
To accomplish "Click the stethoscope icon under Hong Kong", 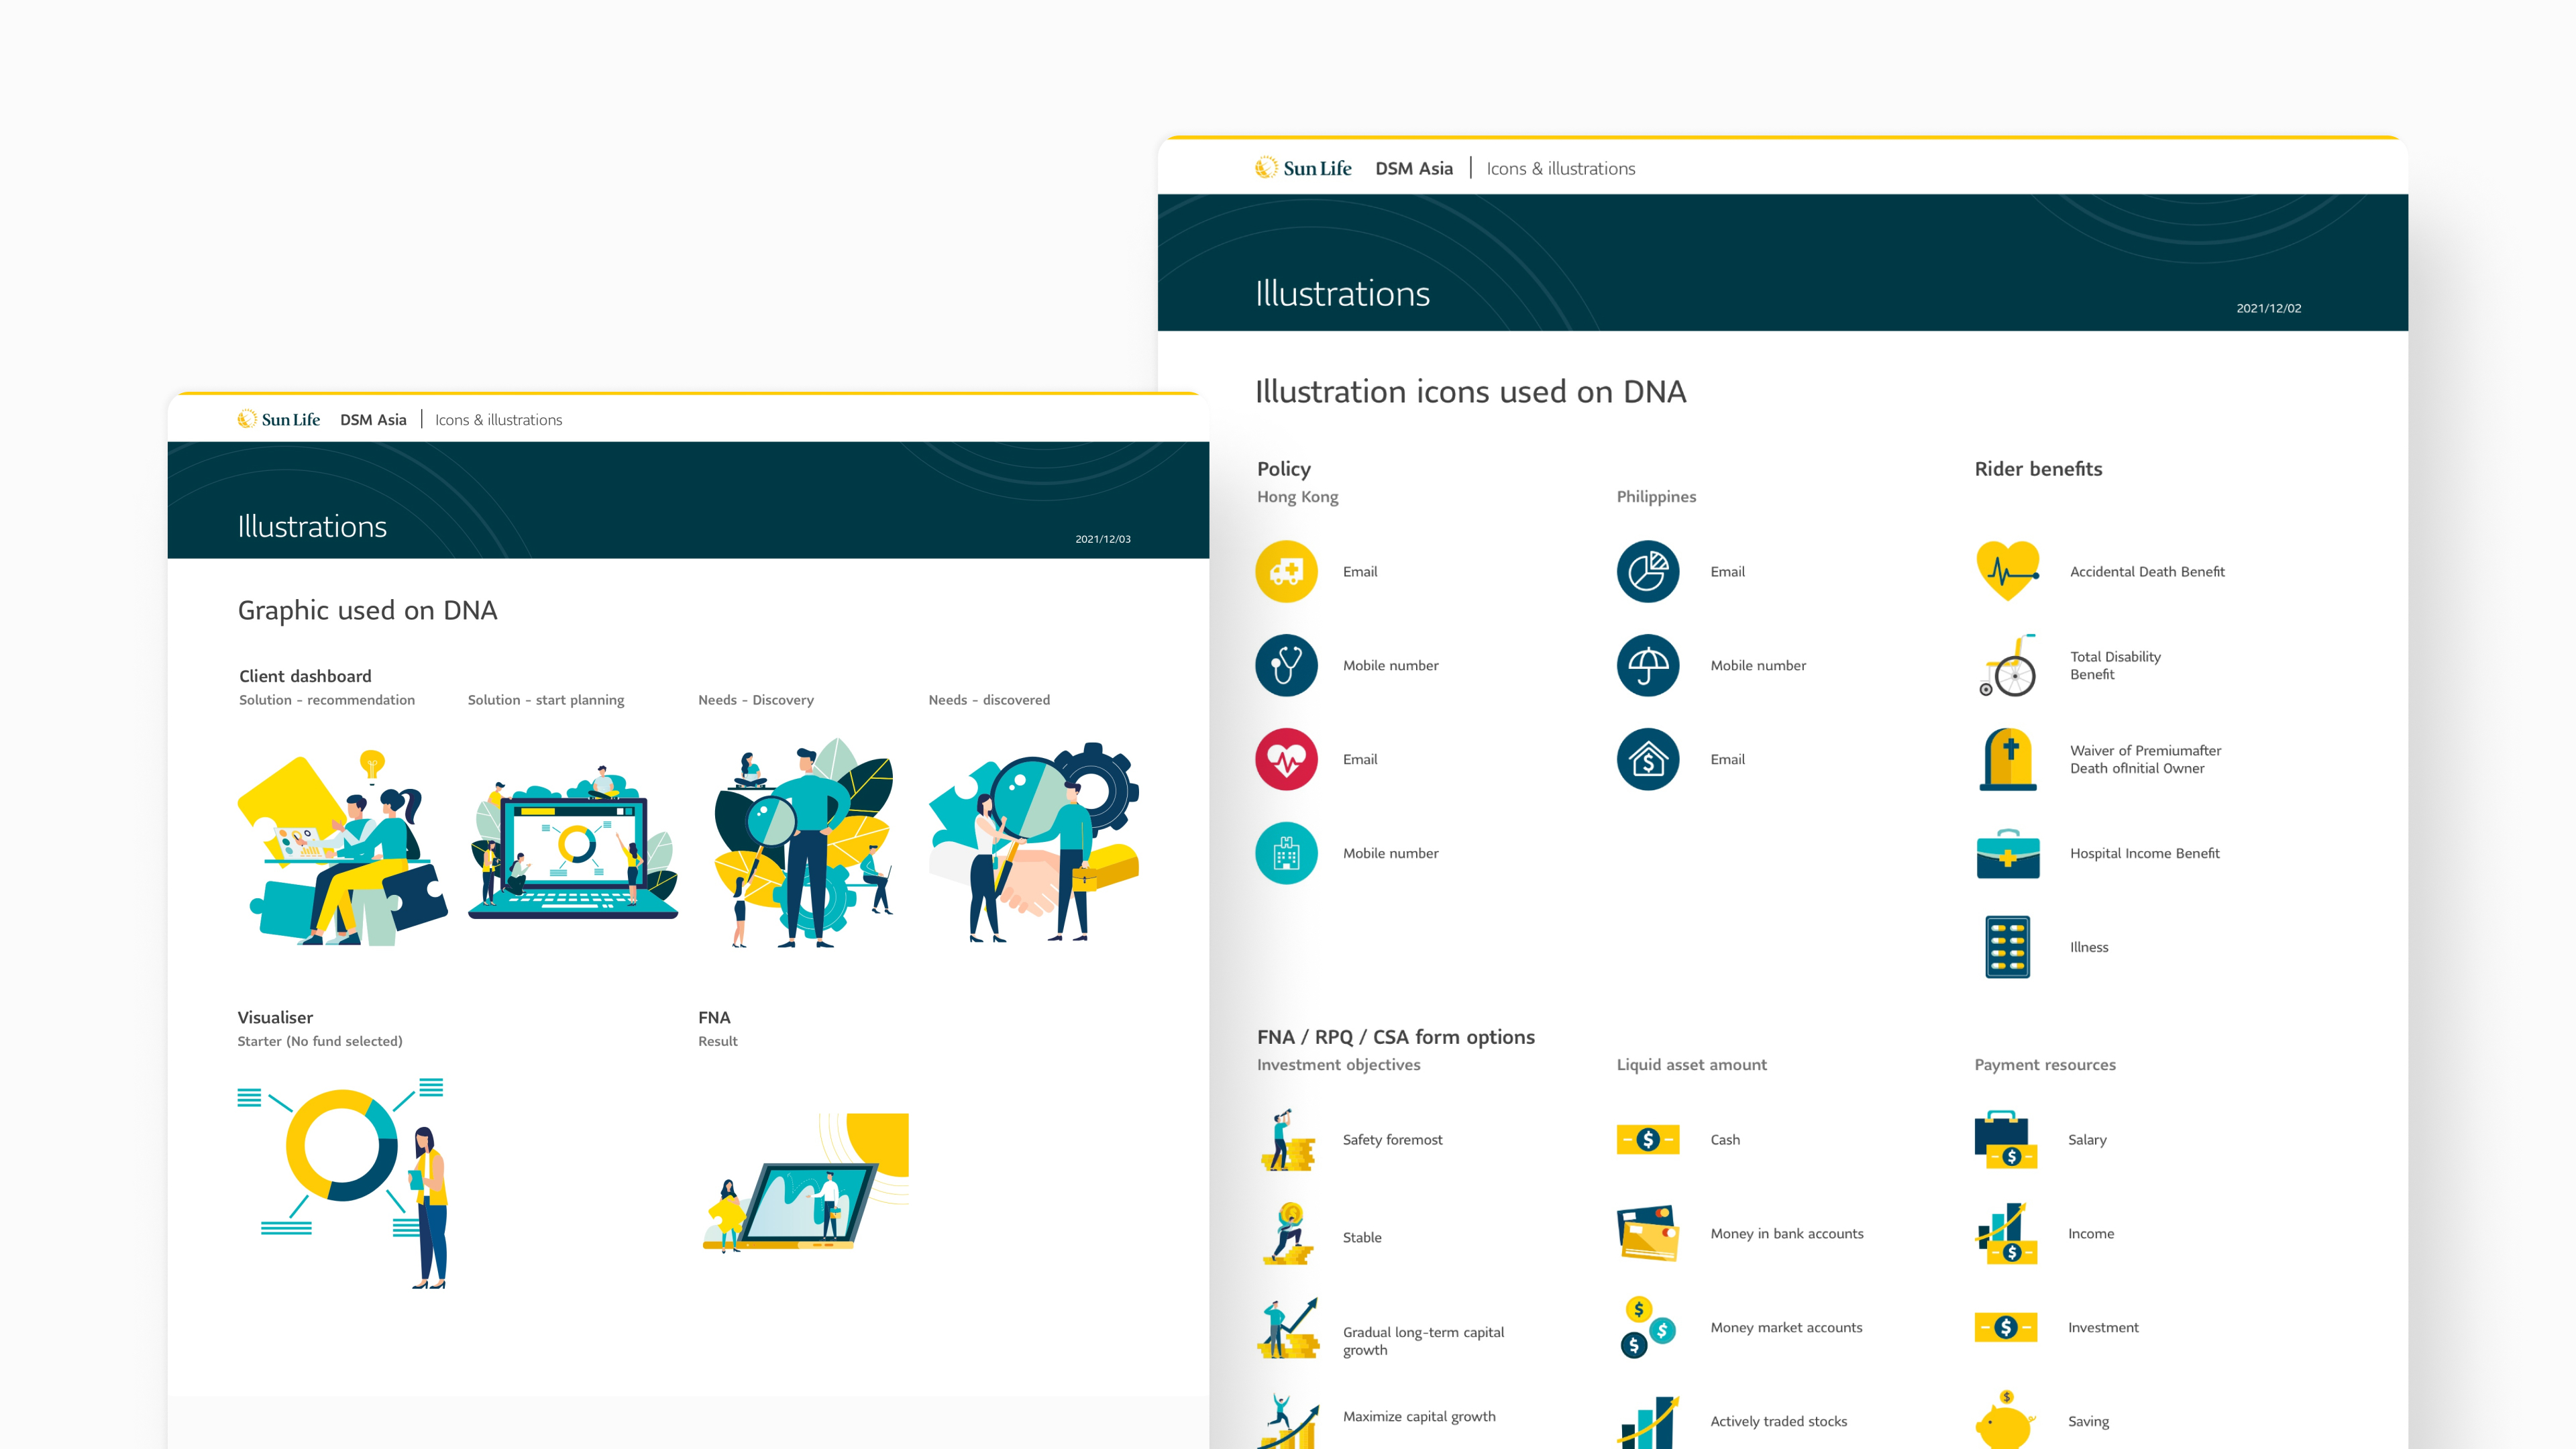I will 1286,665.
